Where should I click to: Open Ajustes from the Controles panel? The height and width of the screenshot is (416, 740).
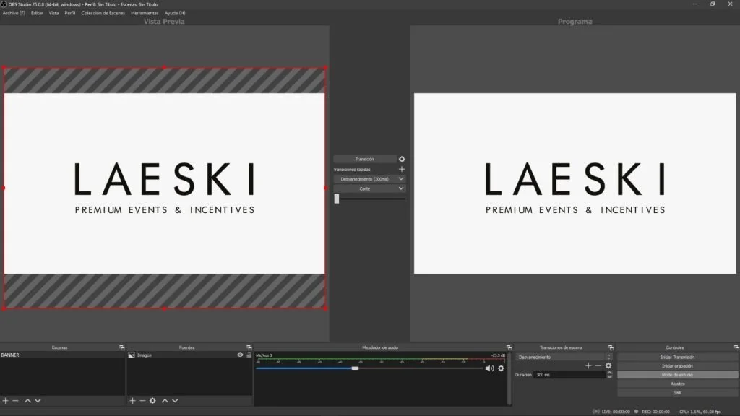click(x=677, y=383)
